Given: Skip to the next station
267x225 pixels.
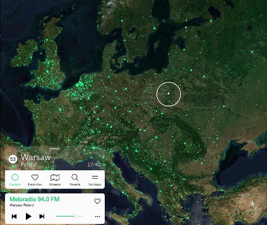Looking at the screenshot, I should point(42,217).
